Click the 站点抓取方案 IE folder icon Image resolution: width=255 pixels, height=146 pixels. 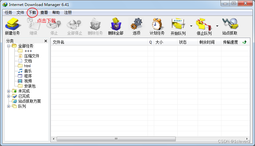(x=14, y=101)
